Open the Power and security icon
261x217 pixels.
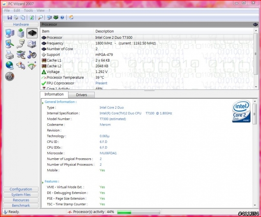[21, 65]
